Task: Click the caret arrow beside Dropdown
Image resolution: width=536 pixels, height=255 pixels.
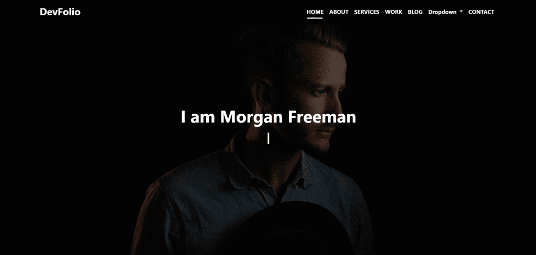Action: [x=461, y=12]
